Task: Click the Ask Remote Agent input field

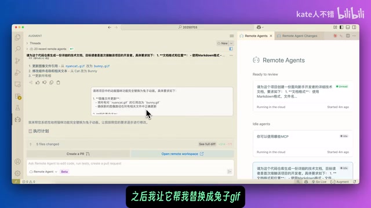Action: click(130, 164)
